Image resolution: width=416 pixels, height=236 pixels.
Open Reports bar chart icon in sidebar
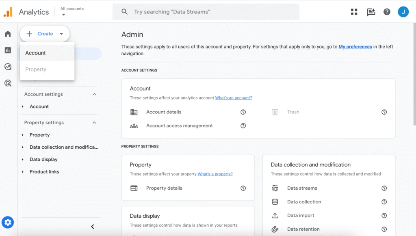8,50
